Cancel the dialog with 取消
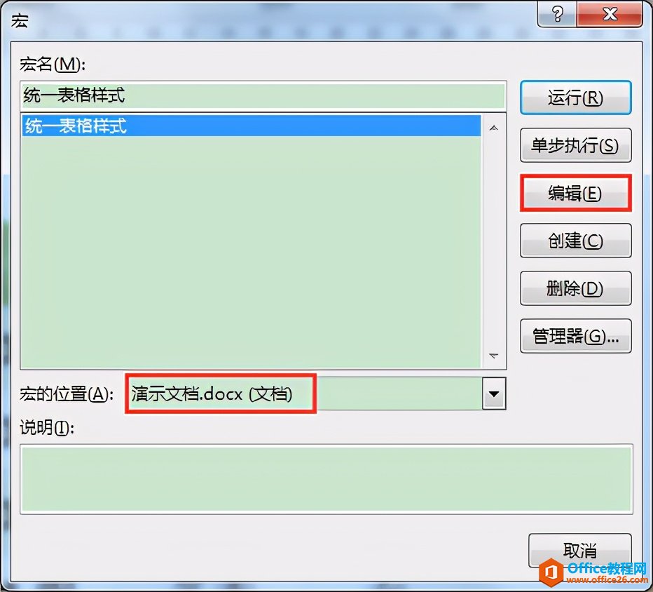Screen dimensions: 653x592 (579, 551)
